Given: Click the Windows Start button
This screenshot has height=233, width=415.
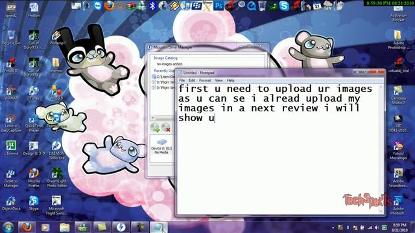Looking at the screenshot, I should point(8,227).
